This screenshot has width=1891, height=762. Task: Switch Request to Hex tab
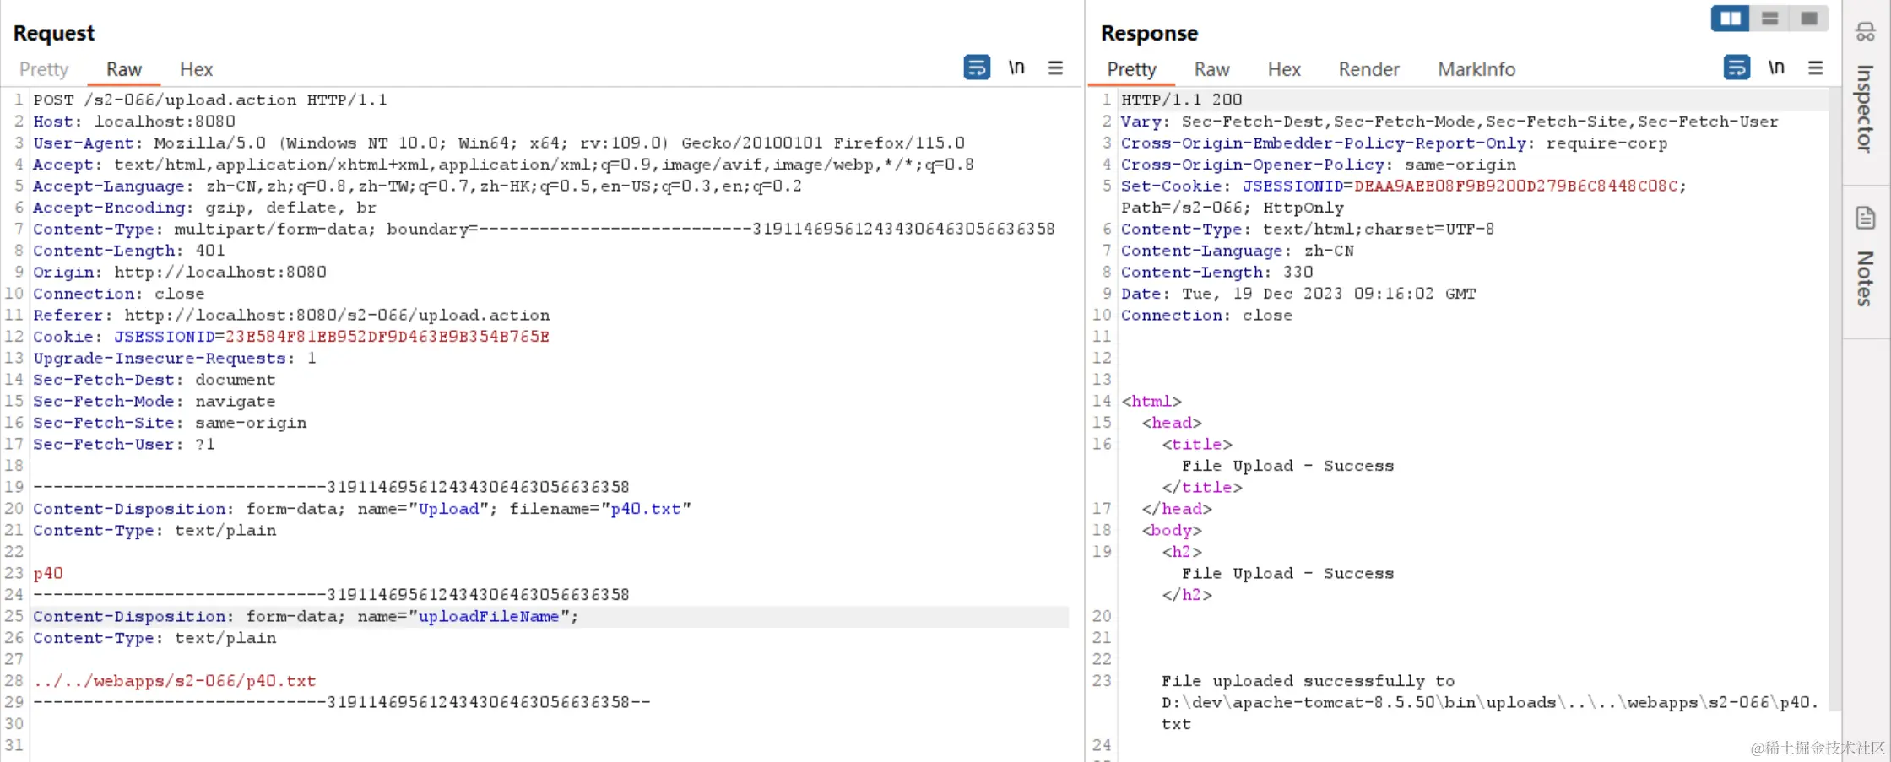point(196,69)
